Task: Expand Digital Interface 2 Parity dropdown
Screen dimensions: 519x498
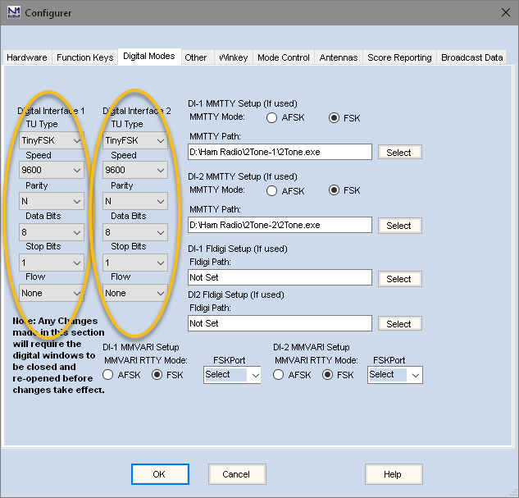Action: (x=135, y=201)
